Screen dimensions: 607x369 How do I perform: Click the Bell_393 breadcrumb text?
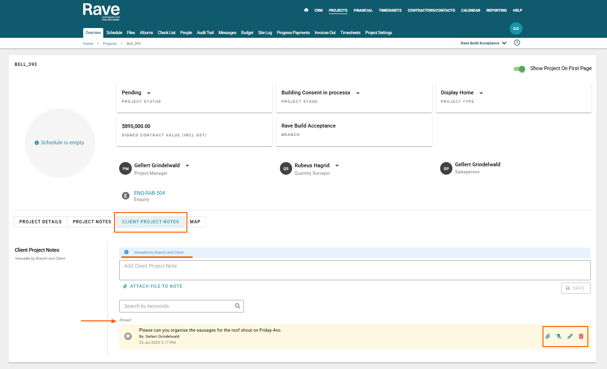tap(134, 43)
